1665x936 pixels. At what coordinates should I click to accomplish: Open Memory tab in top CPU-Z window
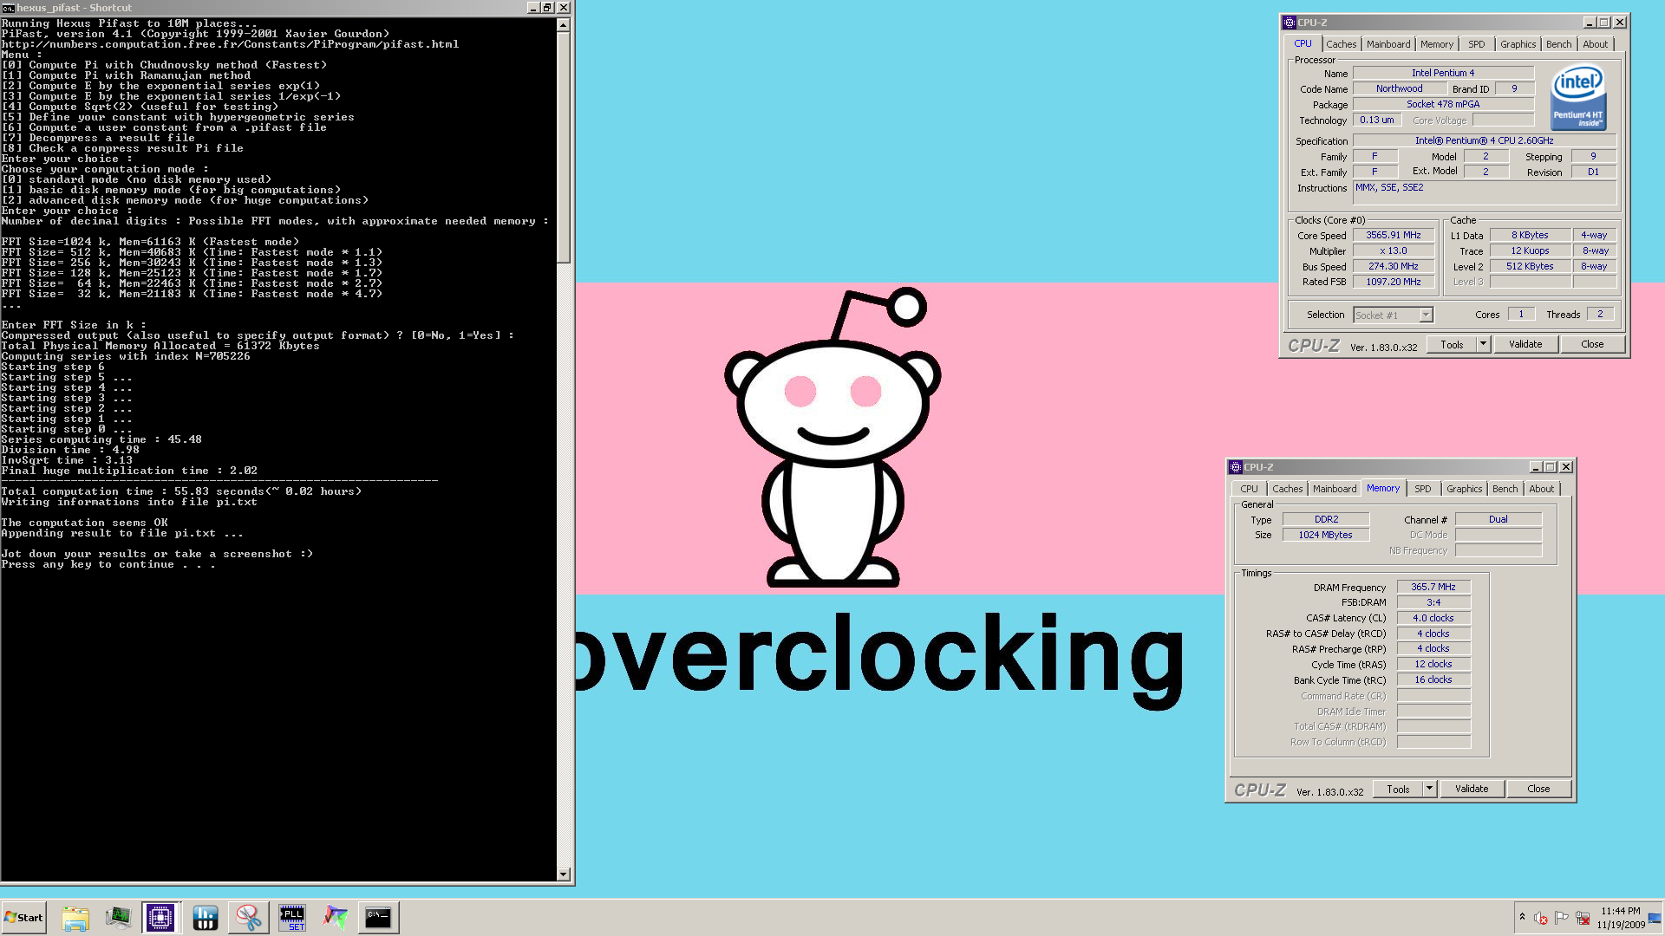point(1436,44)
